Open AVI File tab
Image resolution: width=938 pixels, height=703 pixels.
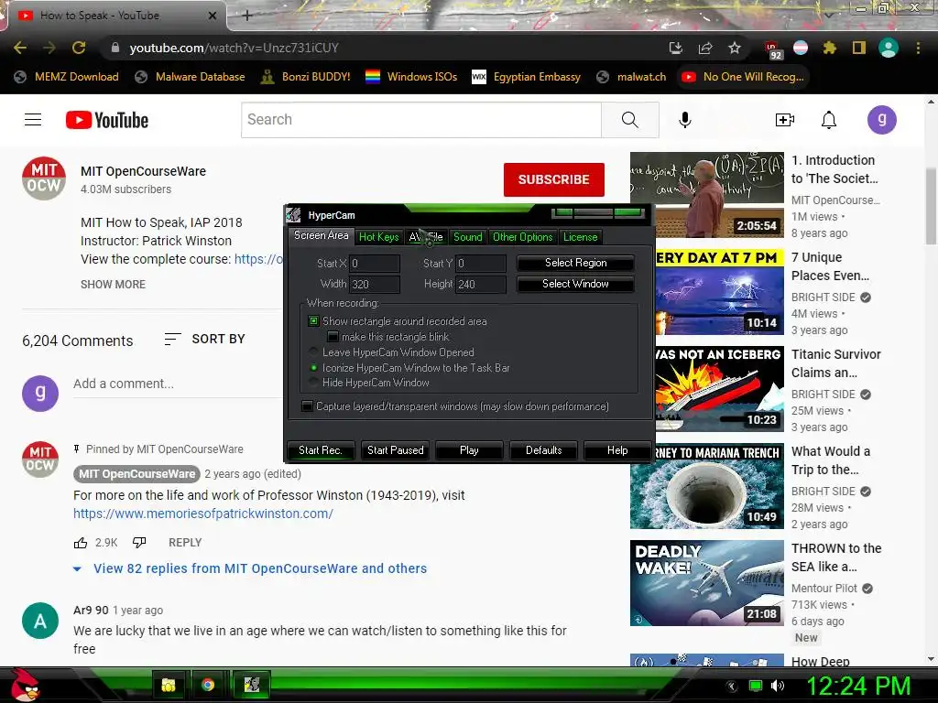[x=426, y=237]
